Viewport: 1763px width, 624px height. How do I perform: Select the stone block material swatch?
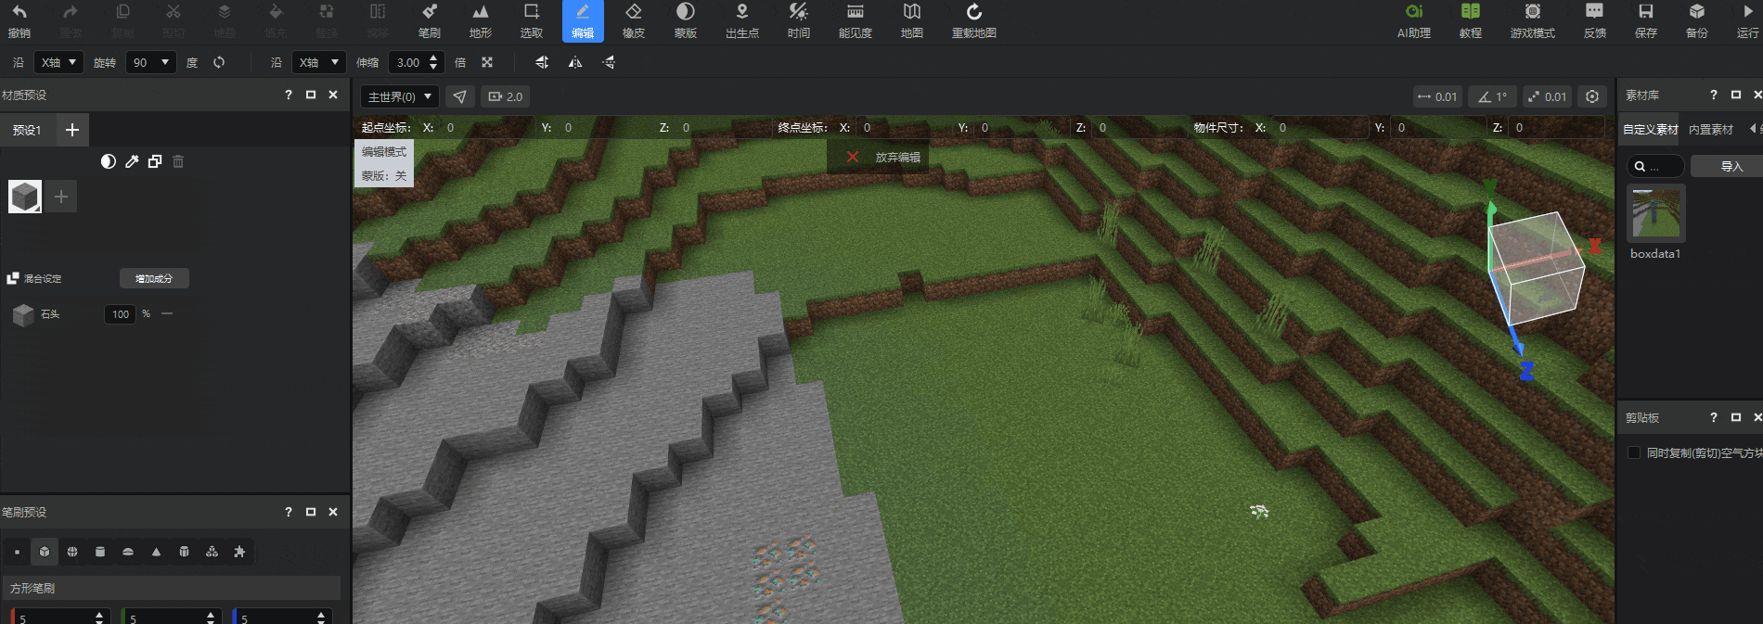[25, 197]
